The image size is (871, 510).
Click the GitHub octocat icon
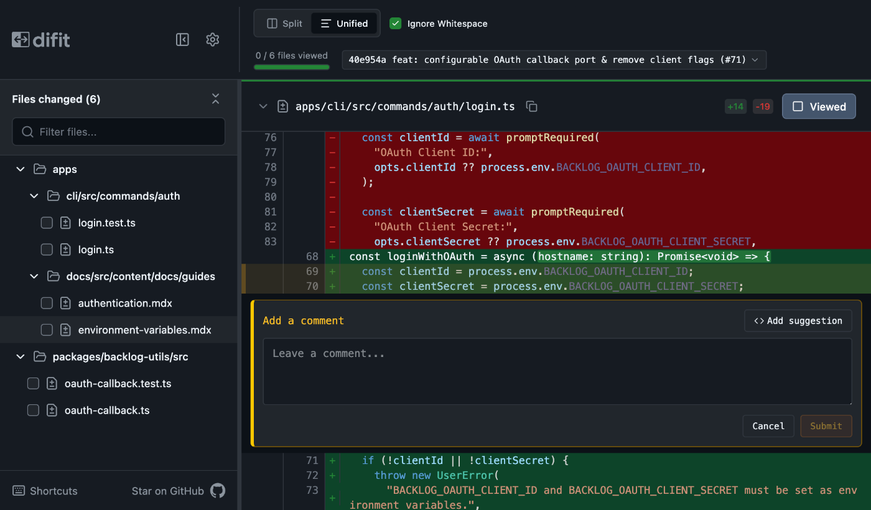pos(218,491)
